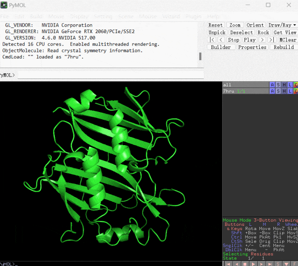Click the Builder button
Viewport: 298px width, 266px height.
(x=221, y=47)
